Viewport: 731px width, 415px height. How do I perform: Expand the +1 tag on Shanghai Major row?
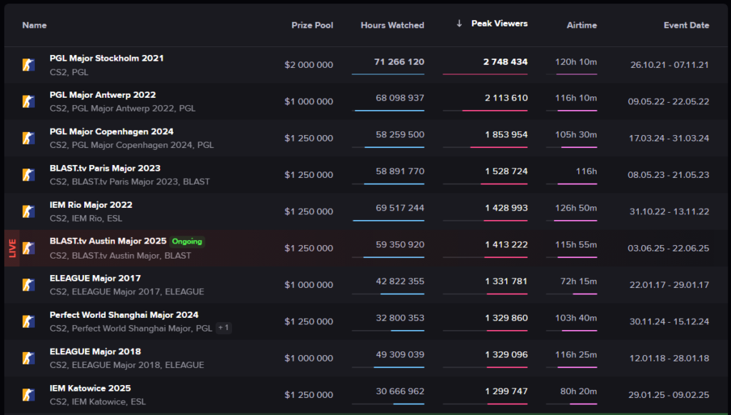tap(223, 328)
